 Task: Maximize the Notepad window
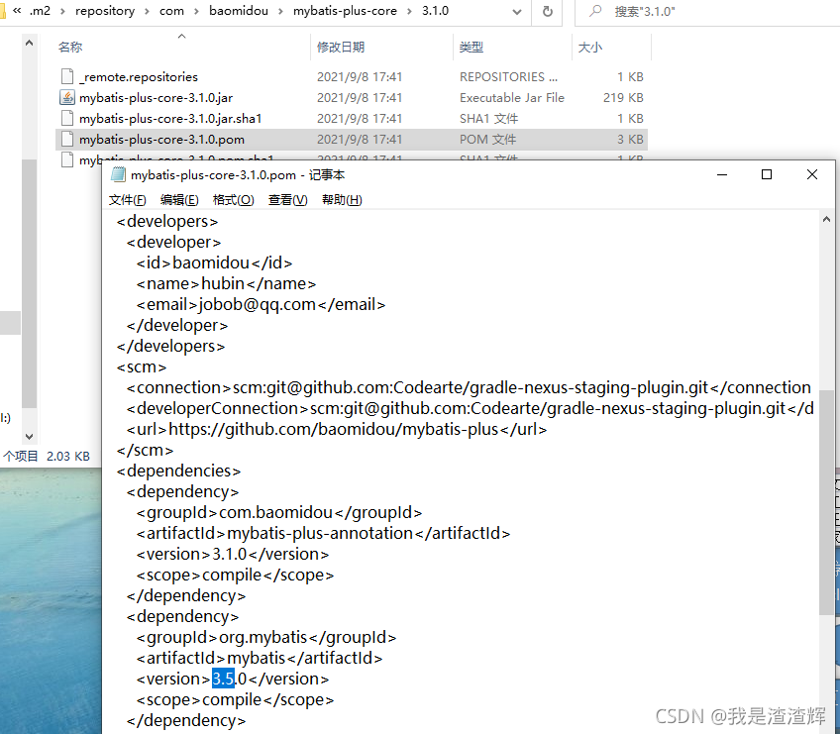click(x=767, y=174)
